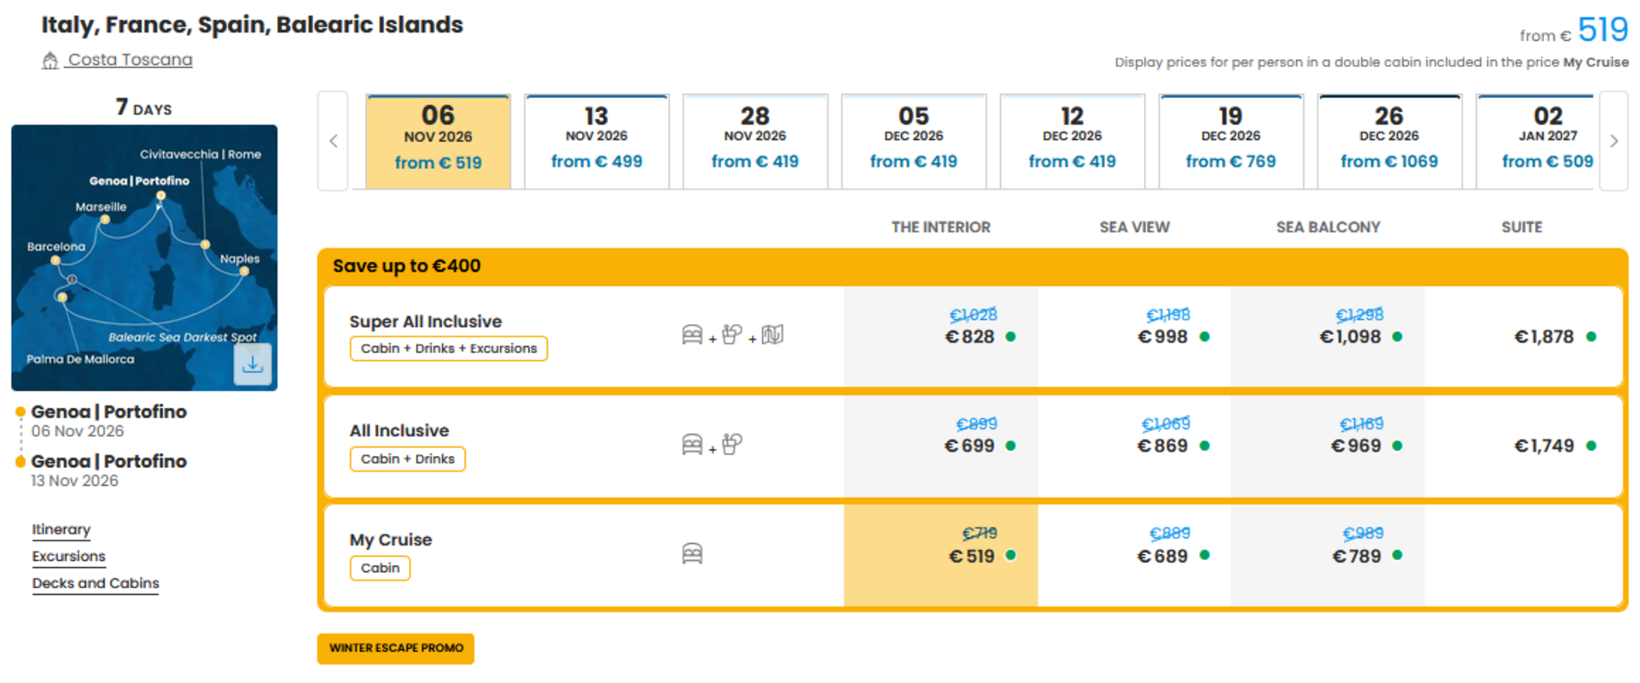Click the from € 519 headline price
Image resolution: width=1640 pixels, height=683 pixels.
pos(1573,31)
